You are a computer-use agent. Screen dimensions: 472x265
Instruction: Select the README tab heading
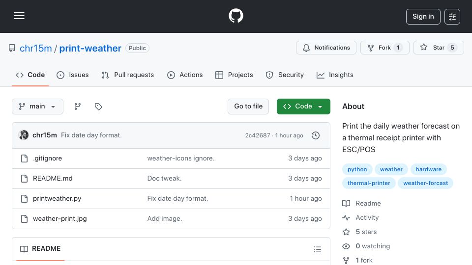point(40,249)
